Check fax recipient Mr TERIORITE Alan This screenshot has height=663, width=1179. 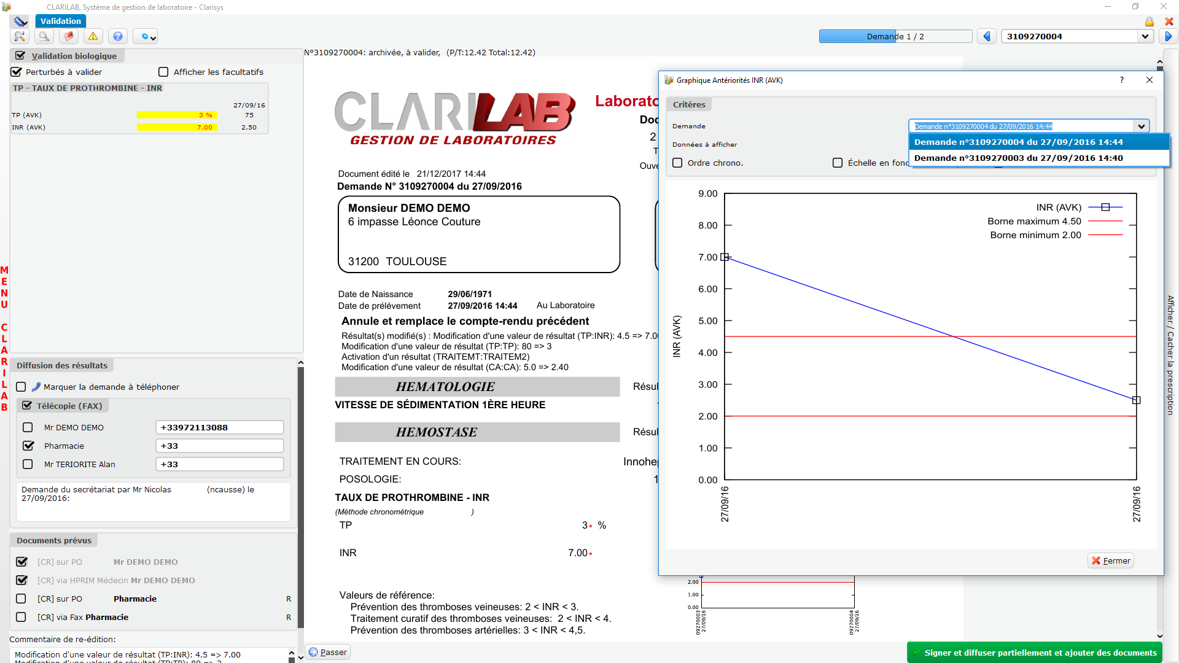pos(28,464)
